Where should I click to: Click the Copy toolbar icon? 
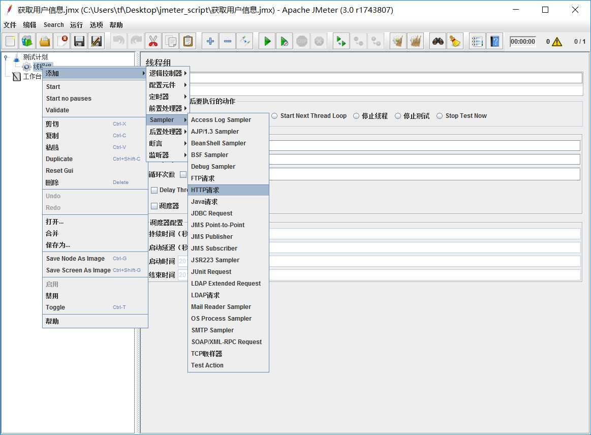171,41
